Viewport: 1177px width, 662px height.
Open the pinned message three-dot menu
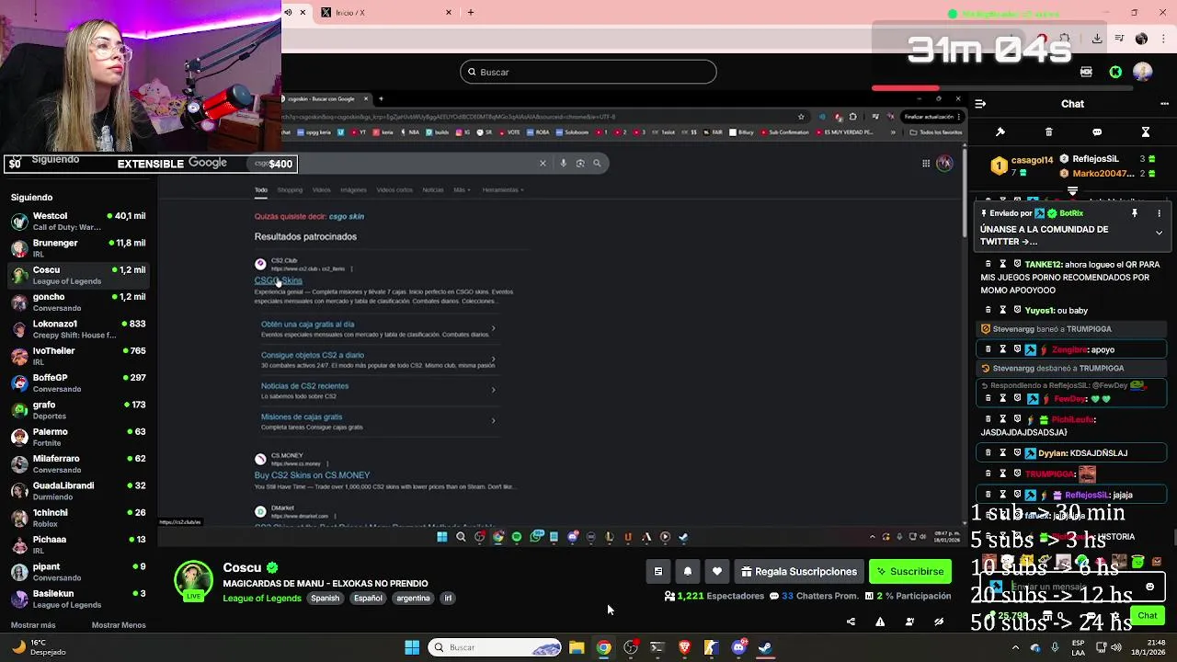coord(1159,213)
